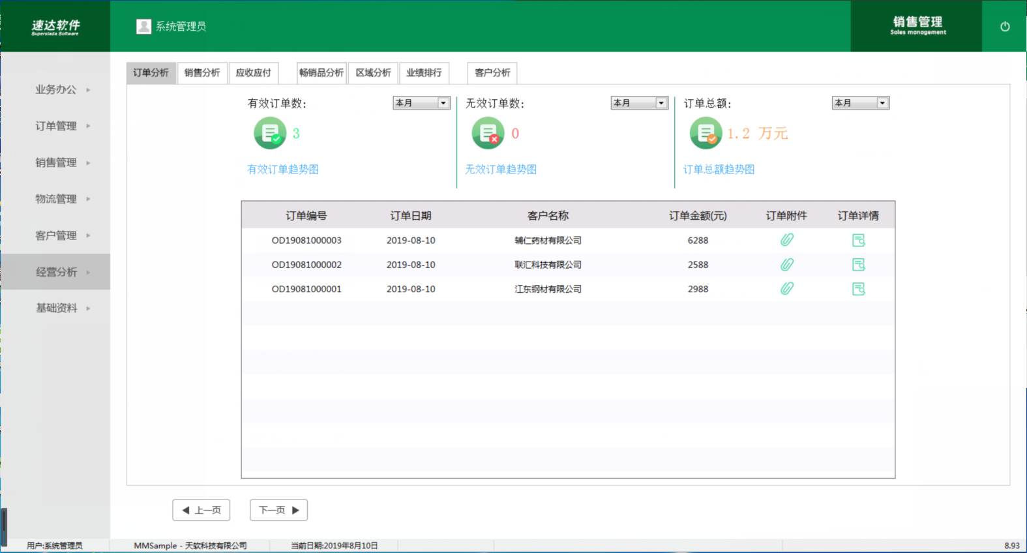Screen dimensions: 1027x553
Task: Click the total amount 1.2 万元
Action: 758,134
